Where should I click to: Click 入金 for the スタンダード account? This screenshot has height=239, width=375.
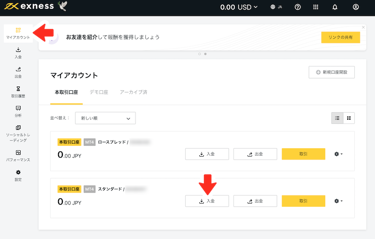click(207, 201)
